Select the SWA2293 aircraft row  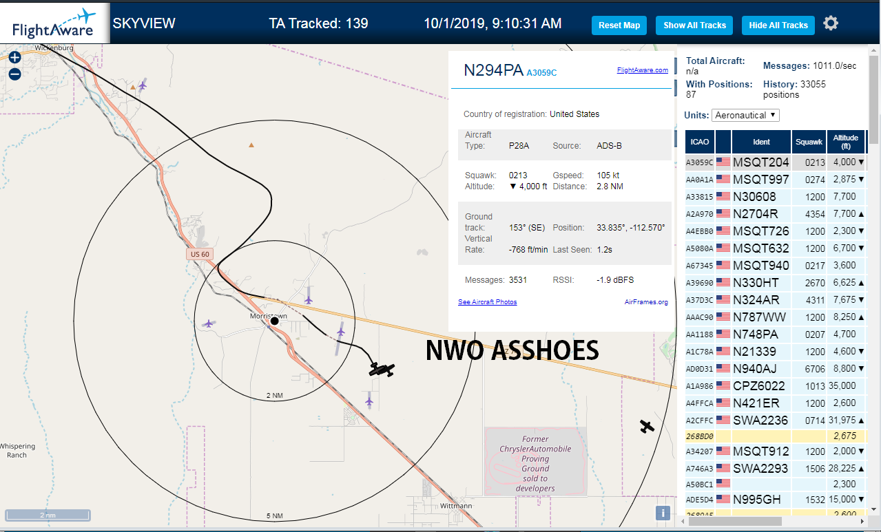click(775, 469)
